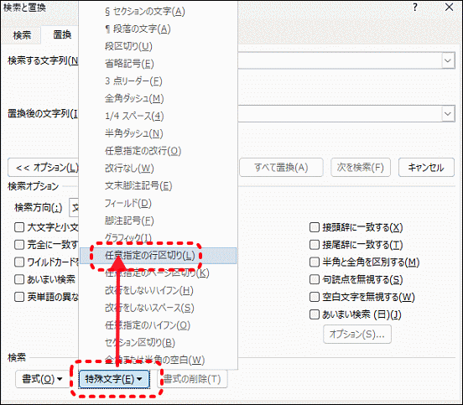Toggle 句読点を無視する(S) checkbox
463x405 pixels.
point(315,279)
